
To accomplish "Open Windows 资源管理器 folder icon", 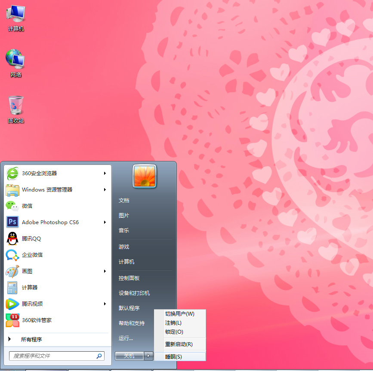I will pyautogui.click(x=12, y=190).
